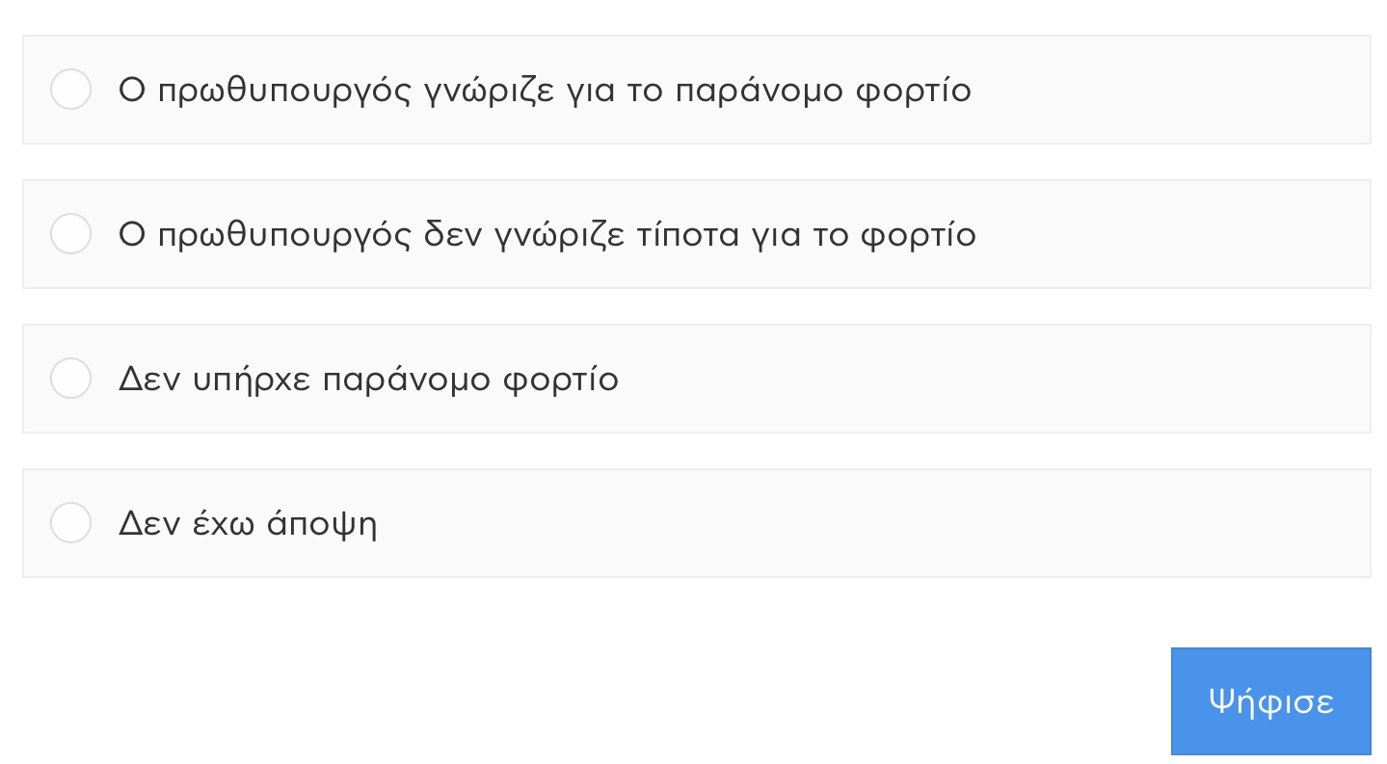
Task: Click the blue 'Ψήφισε' button
Action: (1270, 701)
